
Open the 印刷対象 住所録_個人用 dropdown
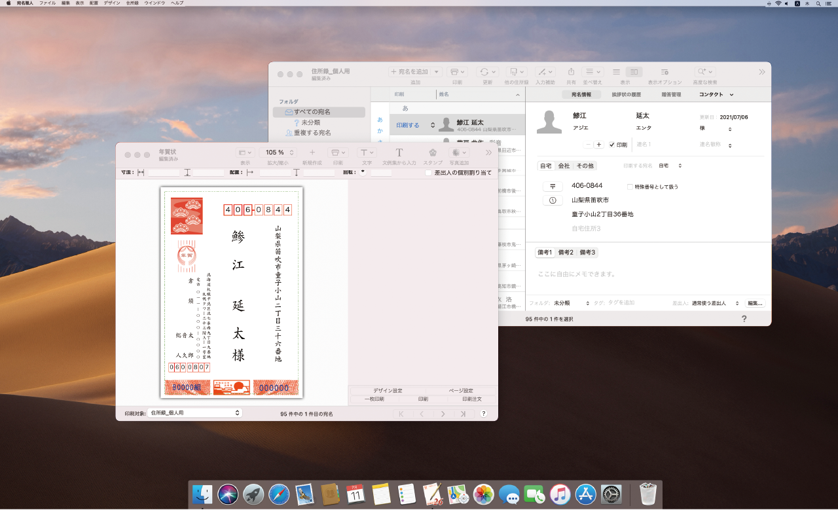tap(194, 413)
